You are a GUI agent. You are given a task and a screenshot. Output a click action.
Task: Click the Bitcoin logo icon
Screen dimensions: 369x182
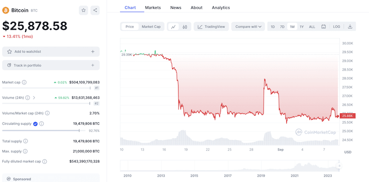[x=5, y=10]
